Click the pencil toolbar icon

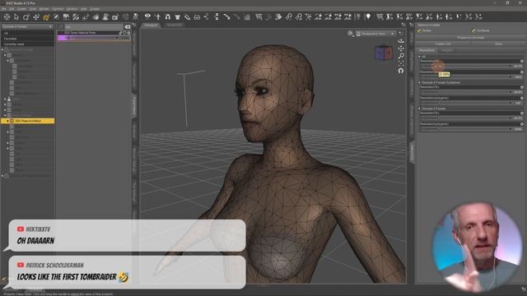tap(187, 16)
